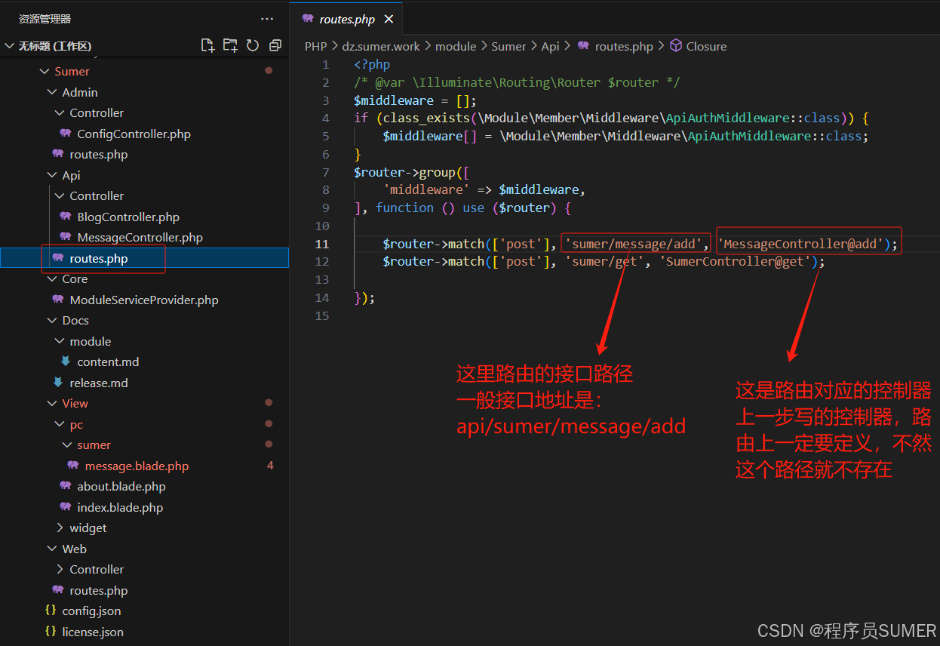Open routes.php under Web folder

point(98,590)
